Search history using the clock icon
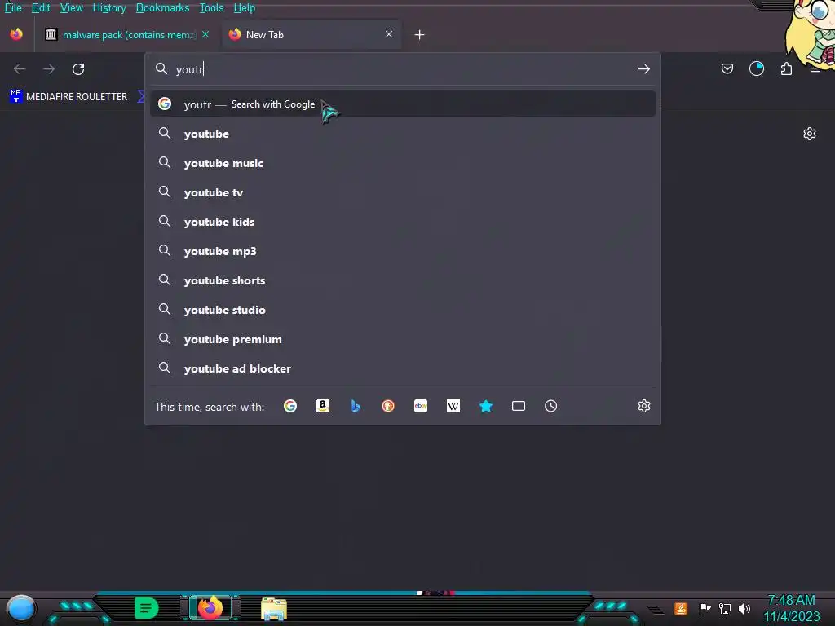 tap(551, 406)
